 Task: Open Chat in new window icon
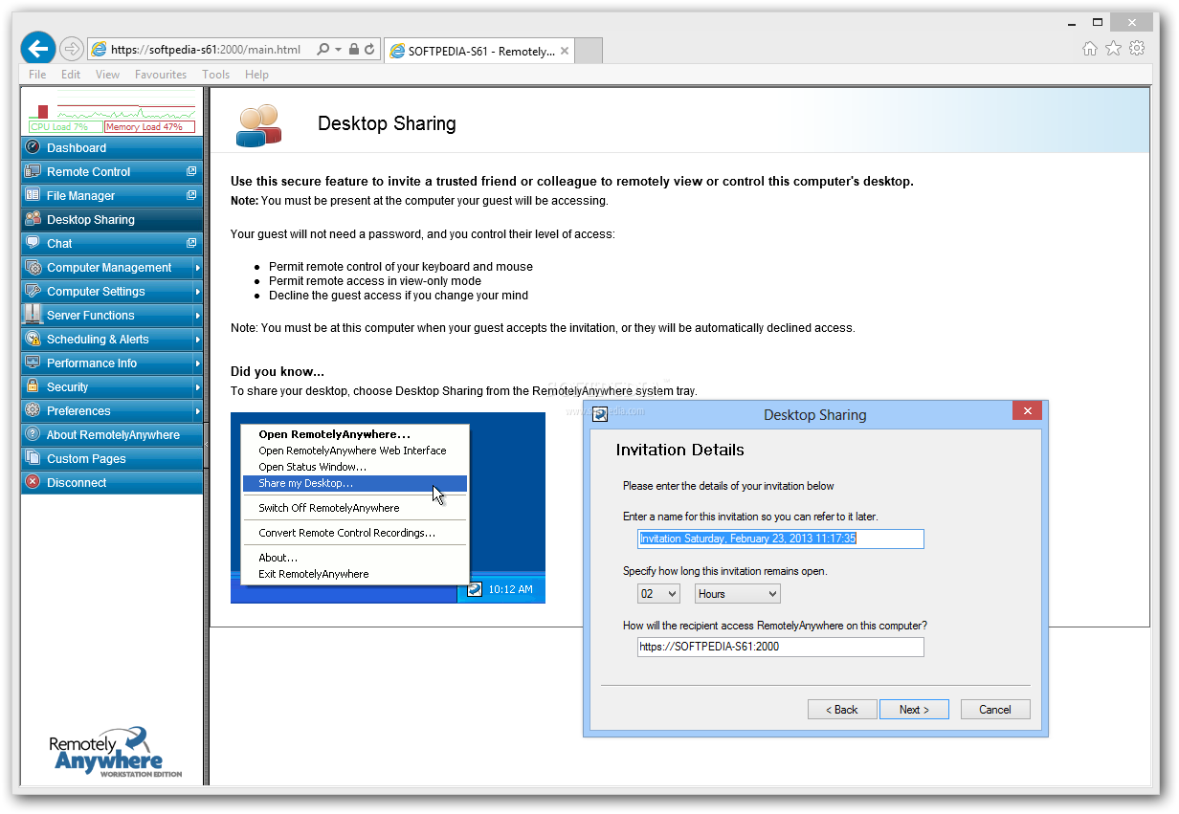coord(191,243)
